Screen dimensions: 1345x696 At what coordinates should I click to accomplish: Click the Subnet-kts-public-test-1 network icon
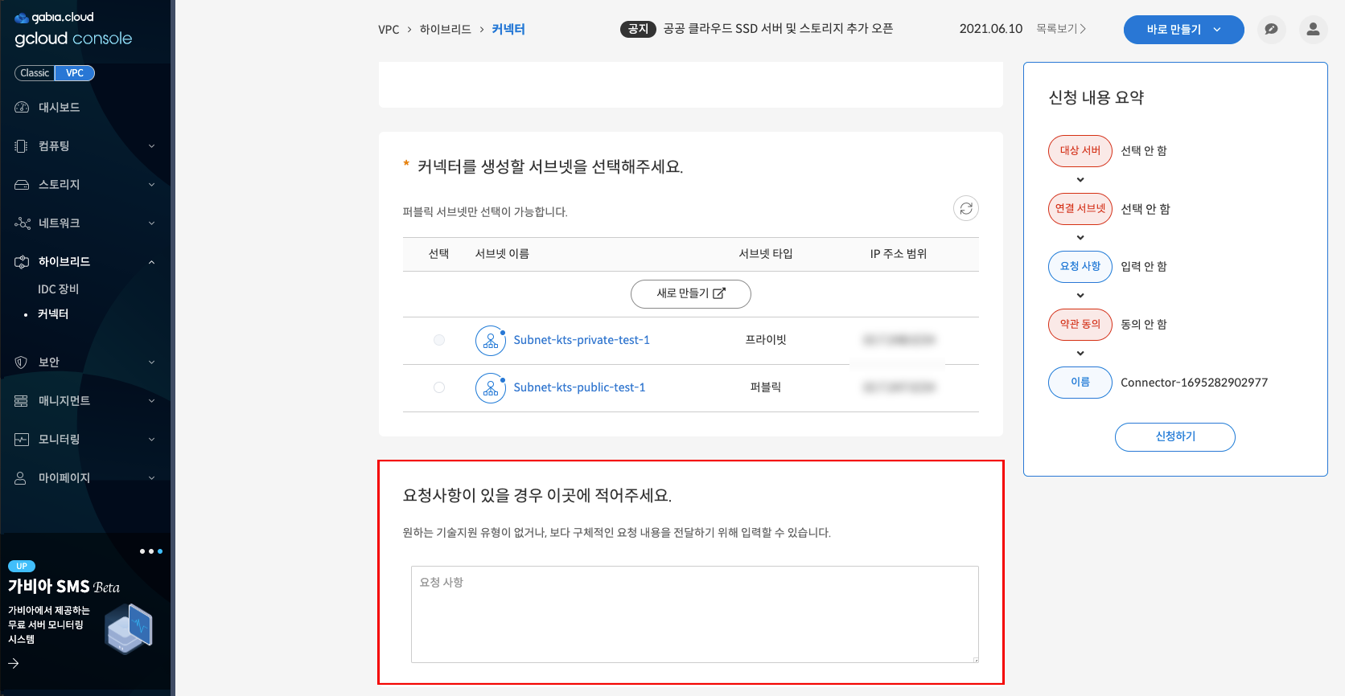(490, 388)
